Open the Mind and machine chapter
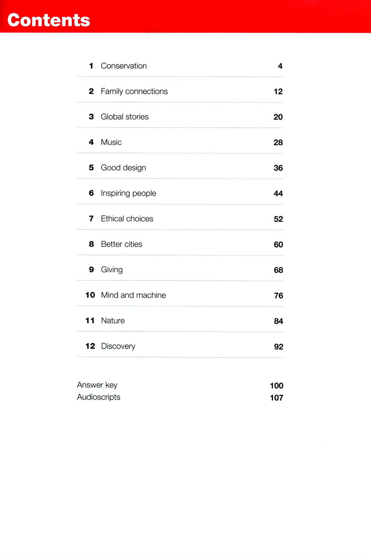The height and width of the screenshot is (554, 371). point(133,295)
